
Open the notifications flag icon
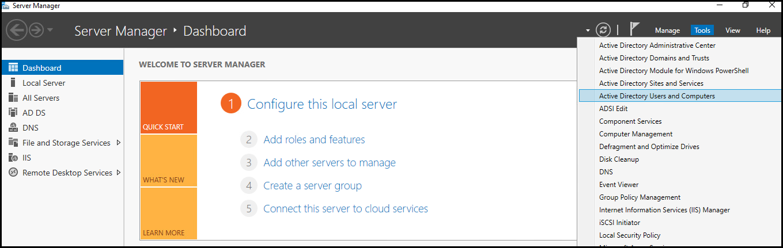coord(634,29)
